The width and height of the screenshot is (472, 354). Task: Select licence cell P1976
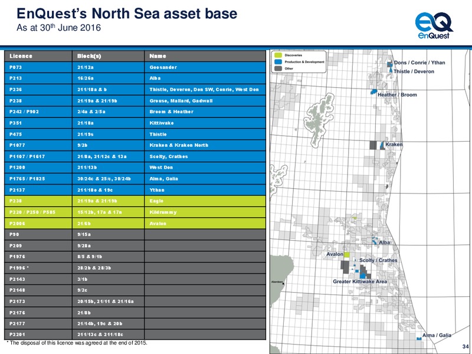point(38,257)
